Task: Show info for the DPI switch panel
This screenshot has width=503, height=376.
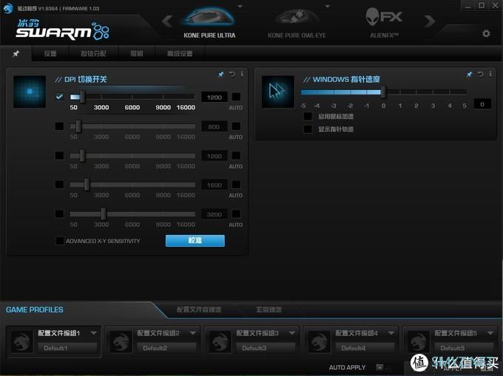Action: (242, 75)
